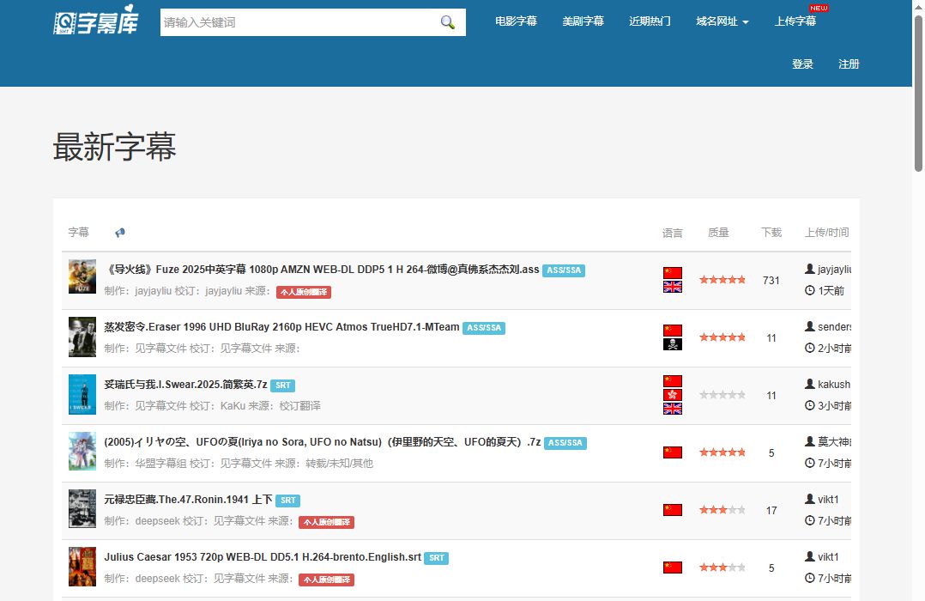Click the red 个人原创翻译 tag in 47 Ronin row
The width and height of the screenshot is (925, 601).
coord(327,523)
